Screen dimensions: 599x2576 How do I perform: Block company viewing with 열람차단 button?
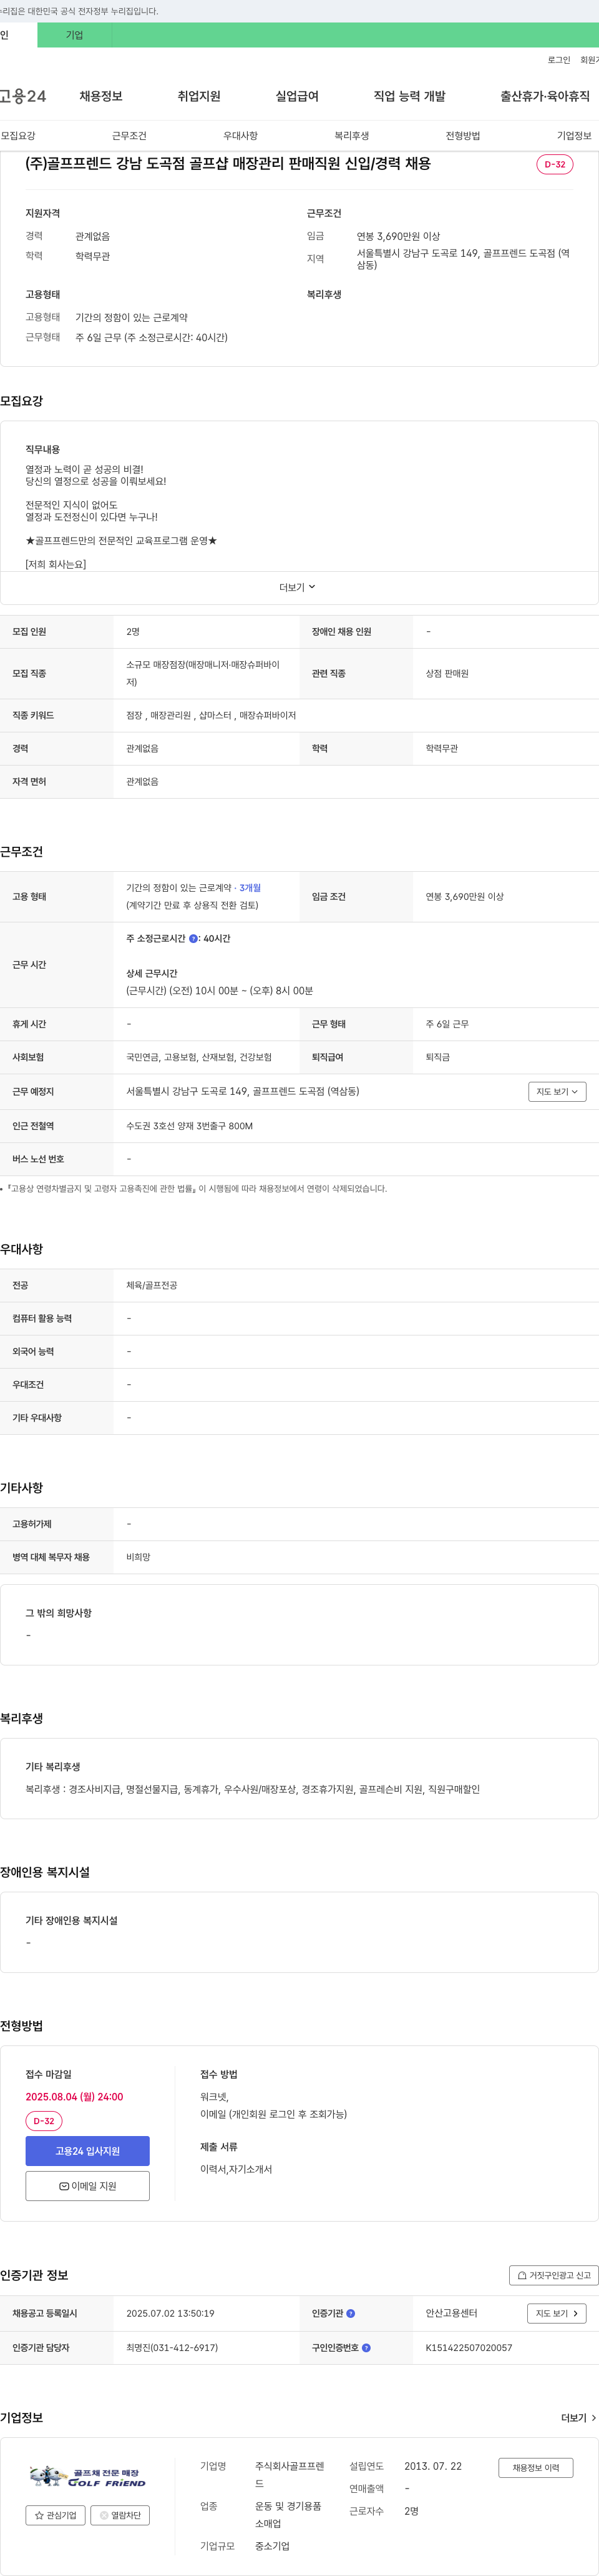(120, 2514)
